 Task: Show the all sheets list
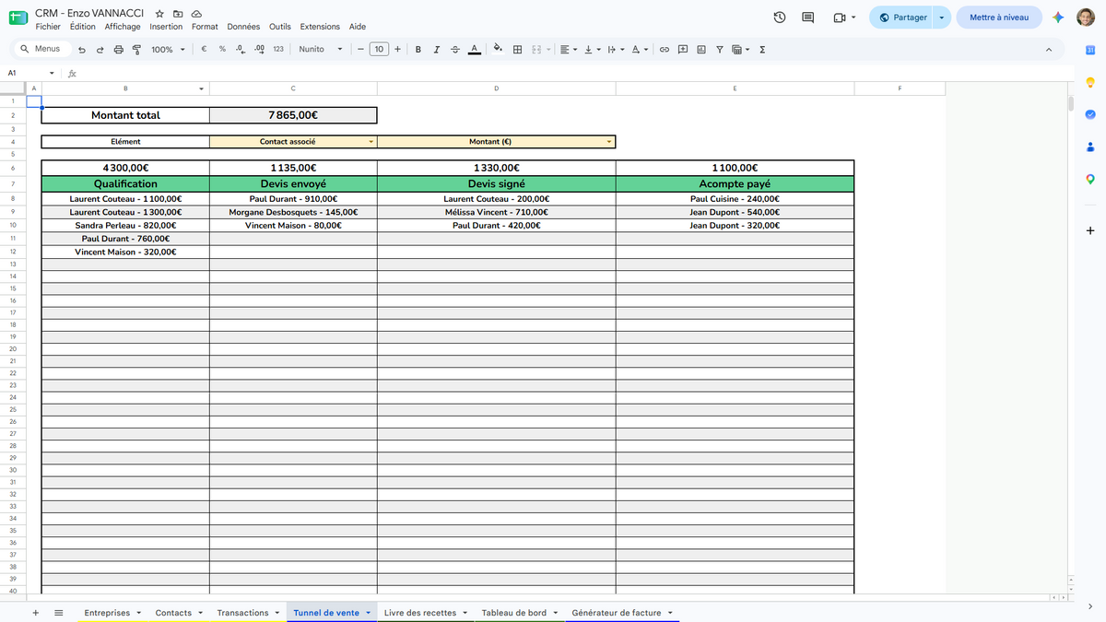point(59,613)
